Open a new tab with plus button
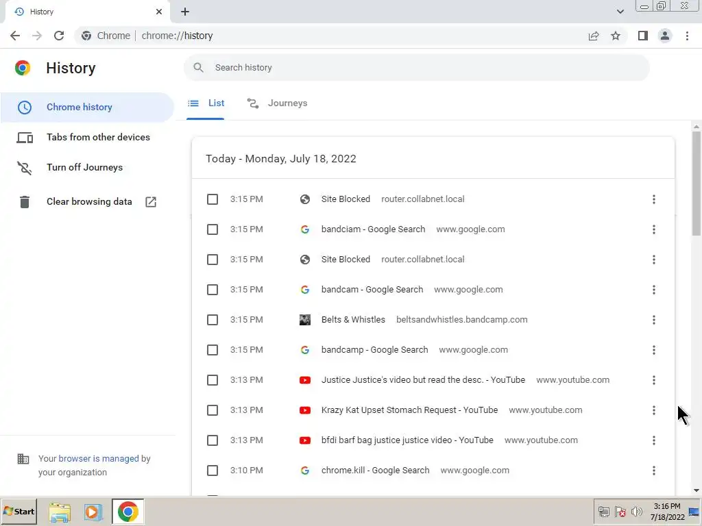 (185, 12)
